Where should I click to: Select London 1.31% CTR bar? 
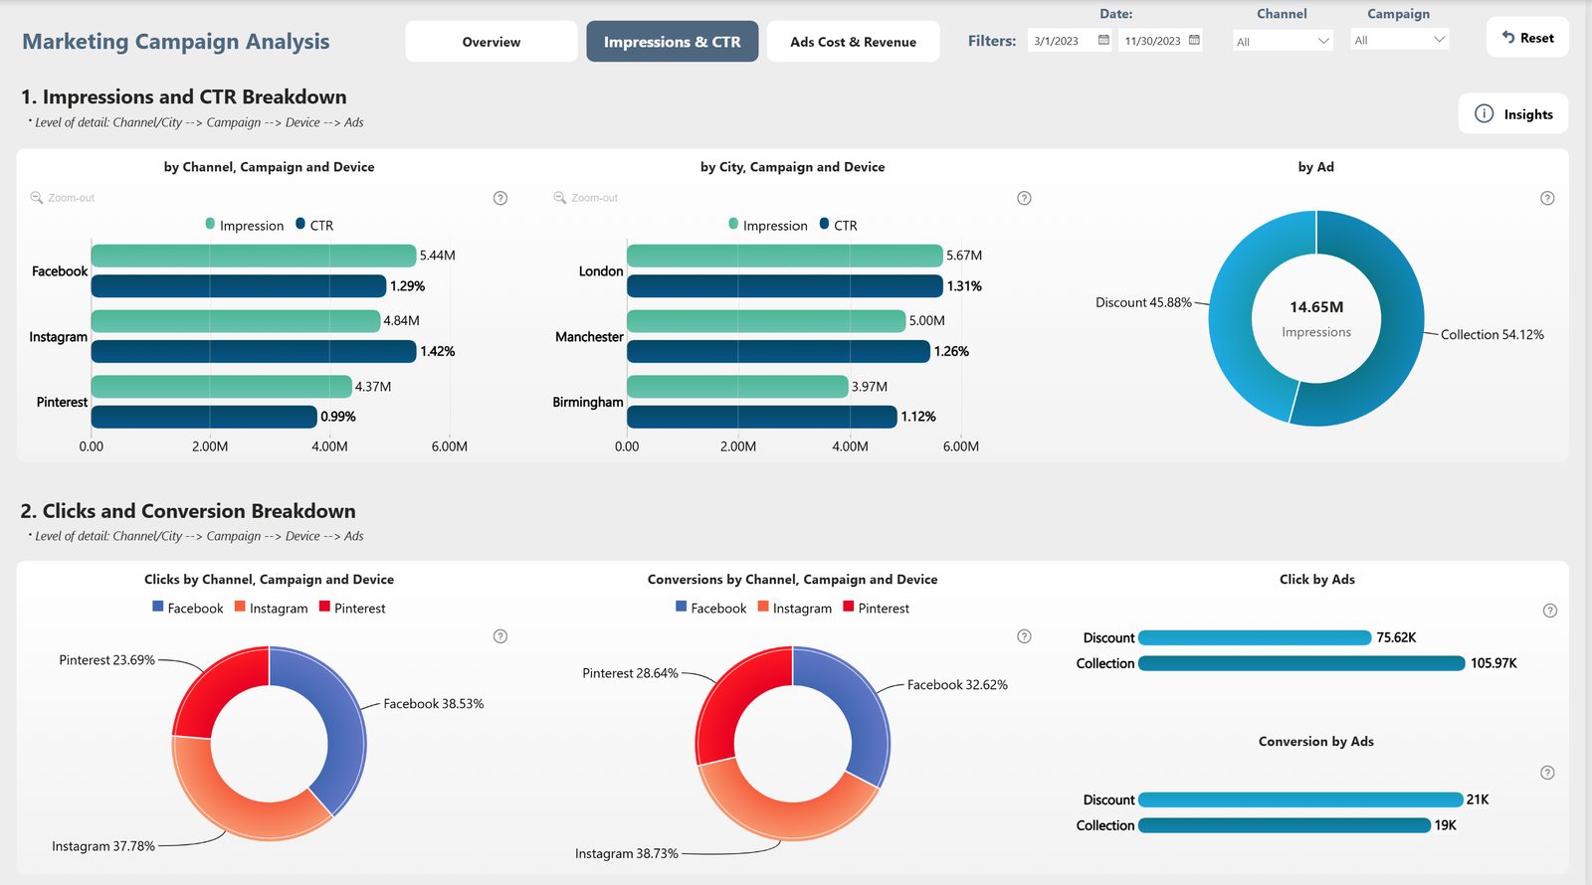785,286
